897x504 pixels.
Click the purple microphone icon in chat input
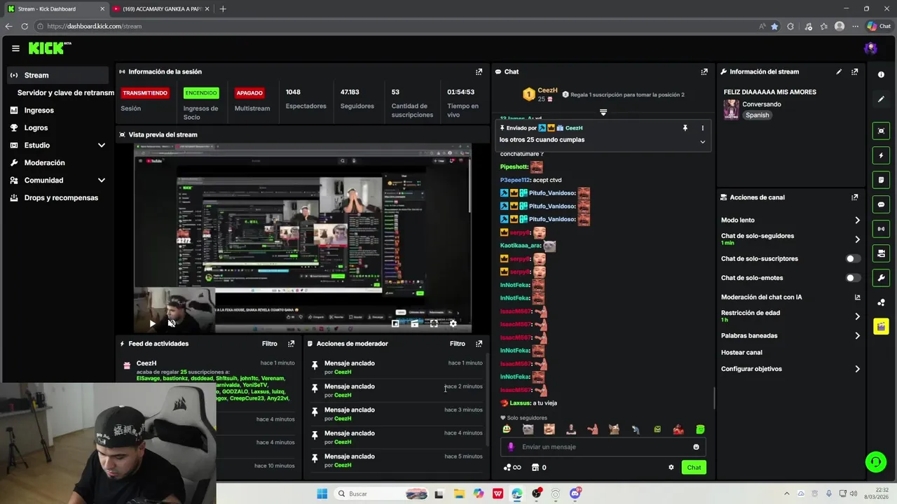tap(511, 447)
